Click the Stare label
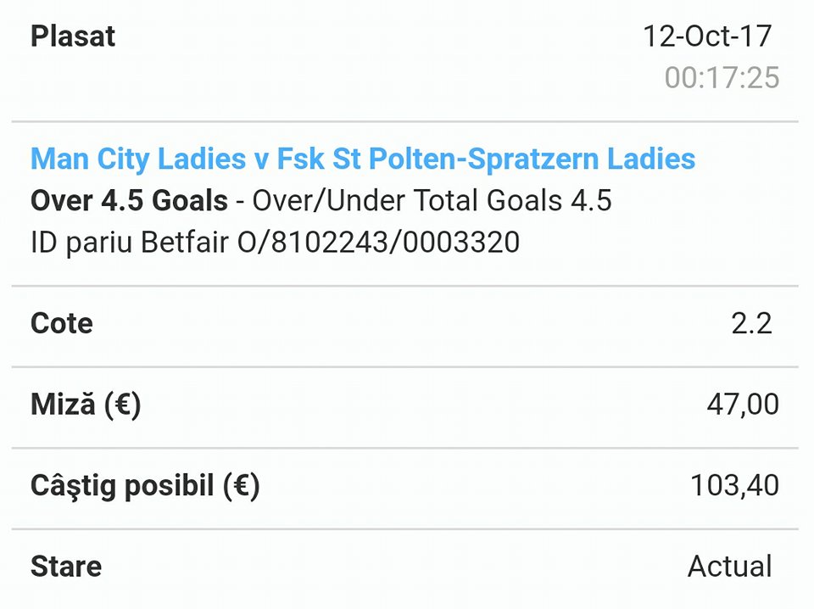 [66, 567]
